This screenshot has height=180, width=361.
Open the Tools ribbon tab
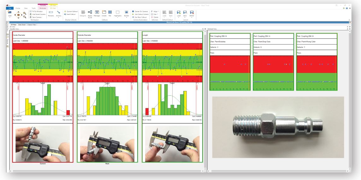coord(33,9)
